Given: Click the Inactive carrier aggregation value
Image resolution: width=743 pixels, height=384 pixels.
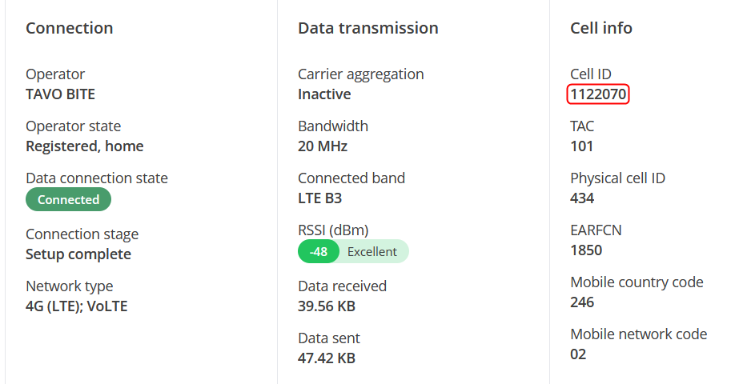Looking at the screenshot, I should [x=324, y=94].
